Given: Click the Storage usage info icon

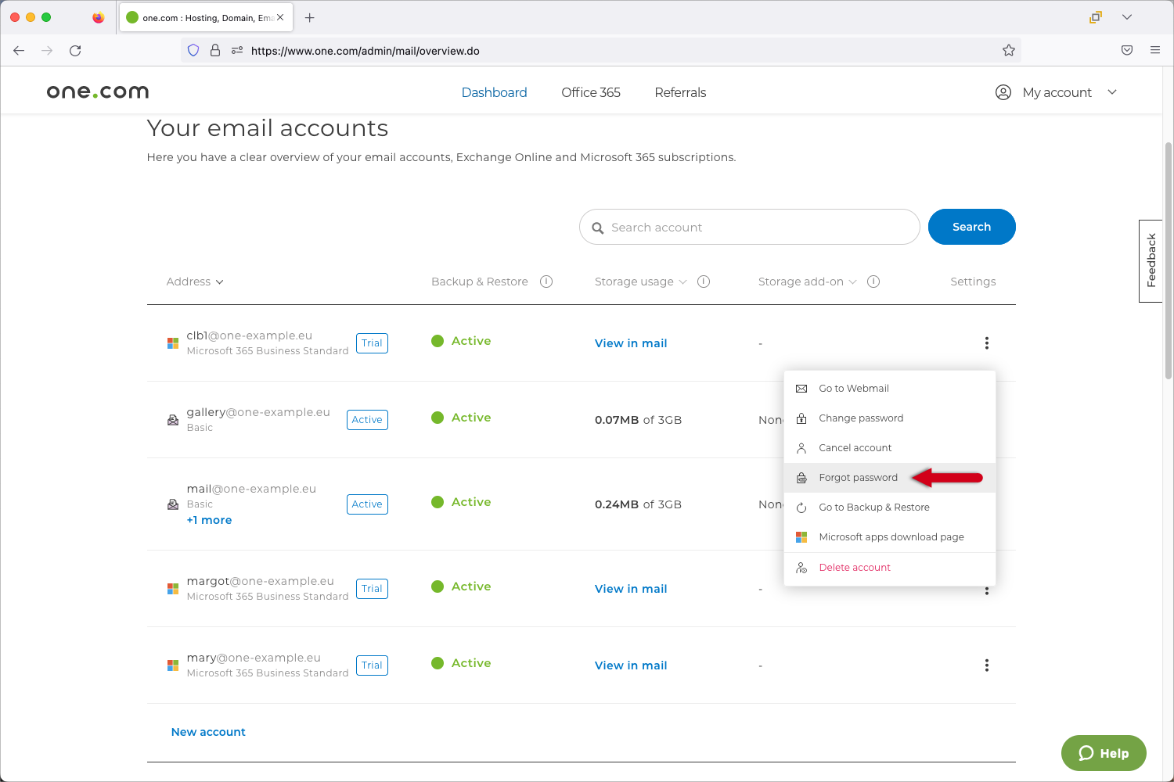Looking at the screenshot, I should pos(704,282).
